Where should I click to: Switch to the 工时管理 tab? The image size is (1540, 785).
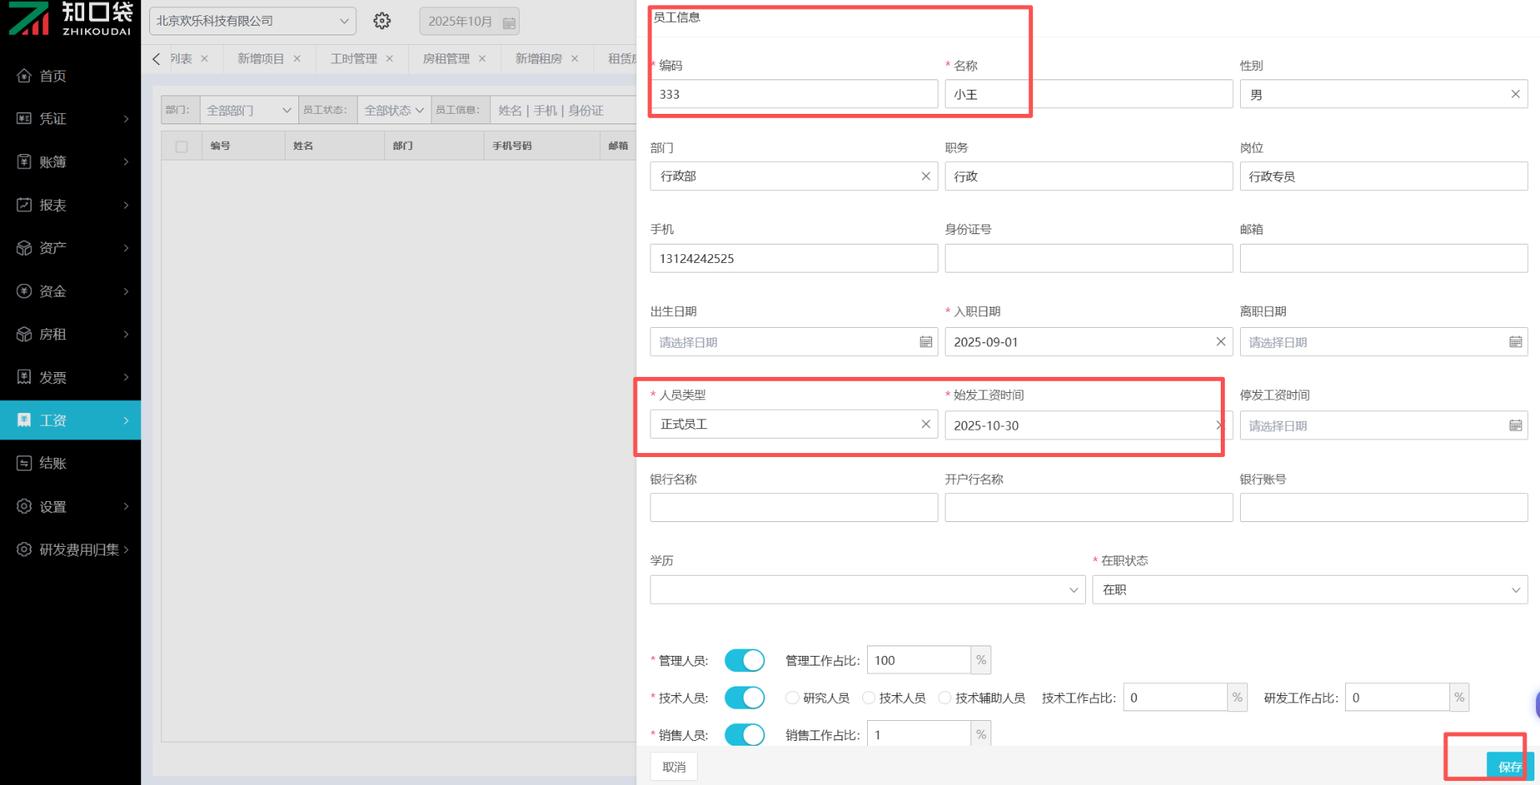pos(354,59)
